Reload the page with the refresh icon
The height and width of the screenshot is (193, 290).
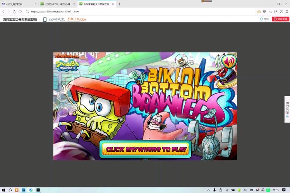14,12
